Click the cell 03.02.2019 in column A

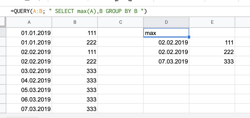coord(29,71)
